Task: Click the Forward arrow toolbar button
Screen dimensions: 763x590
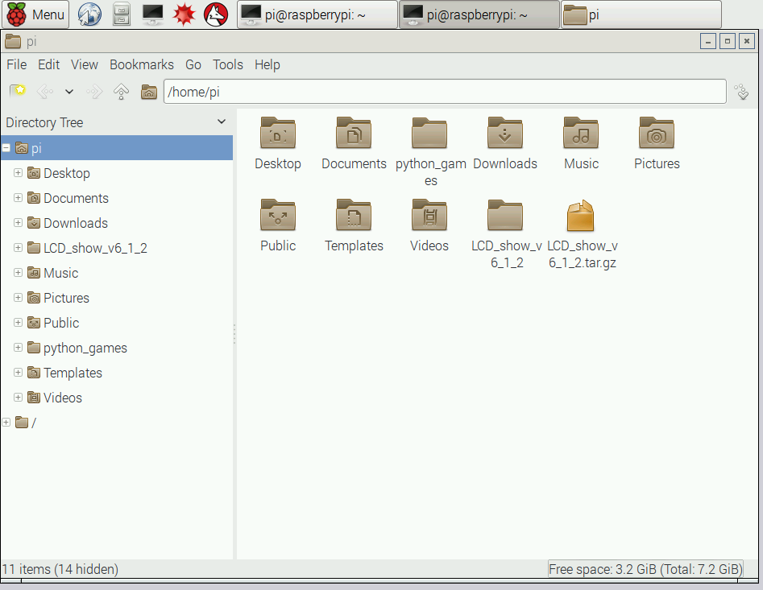Action: click(94, 92)
